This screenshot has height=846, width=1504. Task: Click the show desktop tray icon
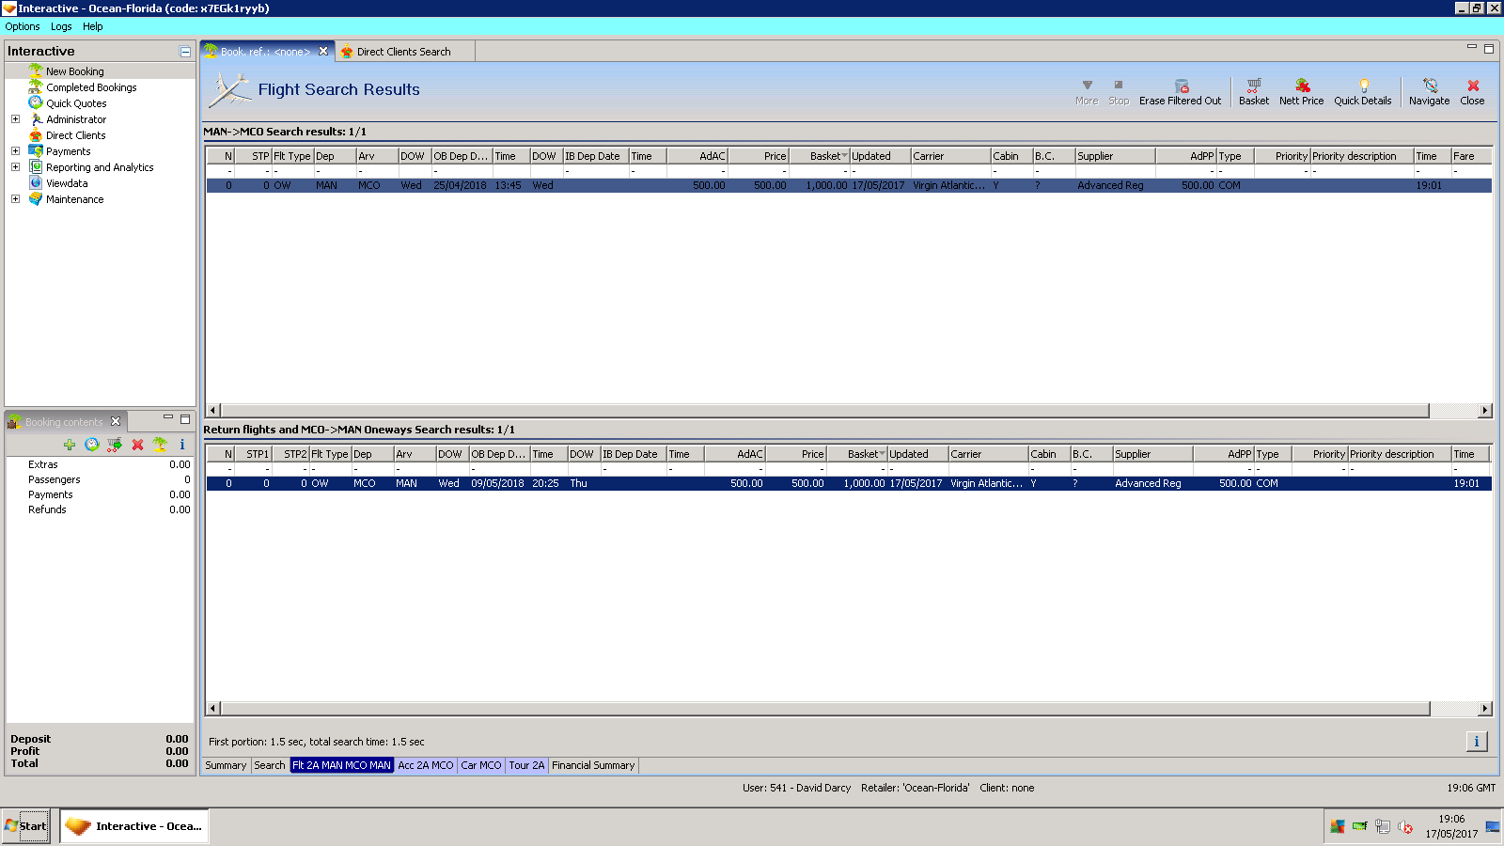pos(1493,827)
